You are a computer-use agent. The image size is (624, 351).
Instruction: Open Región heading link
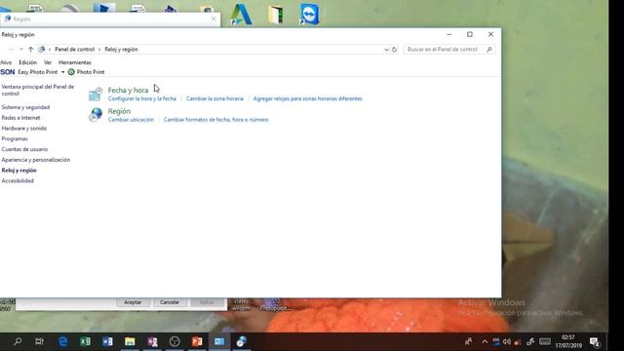(x=119, y=111)
